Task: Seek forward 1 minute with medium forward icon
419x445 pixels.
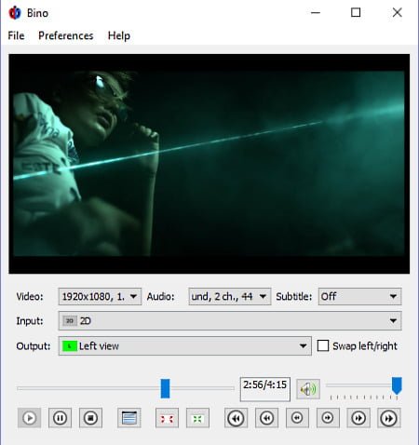Action: (358, 418)
